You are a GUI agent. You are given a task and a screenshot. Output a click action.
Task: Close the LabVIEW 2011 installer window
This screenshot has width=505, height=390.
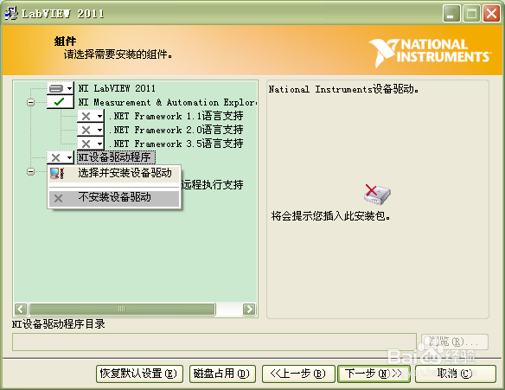[491, 14]
